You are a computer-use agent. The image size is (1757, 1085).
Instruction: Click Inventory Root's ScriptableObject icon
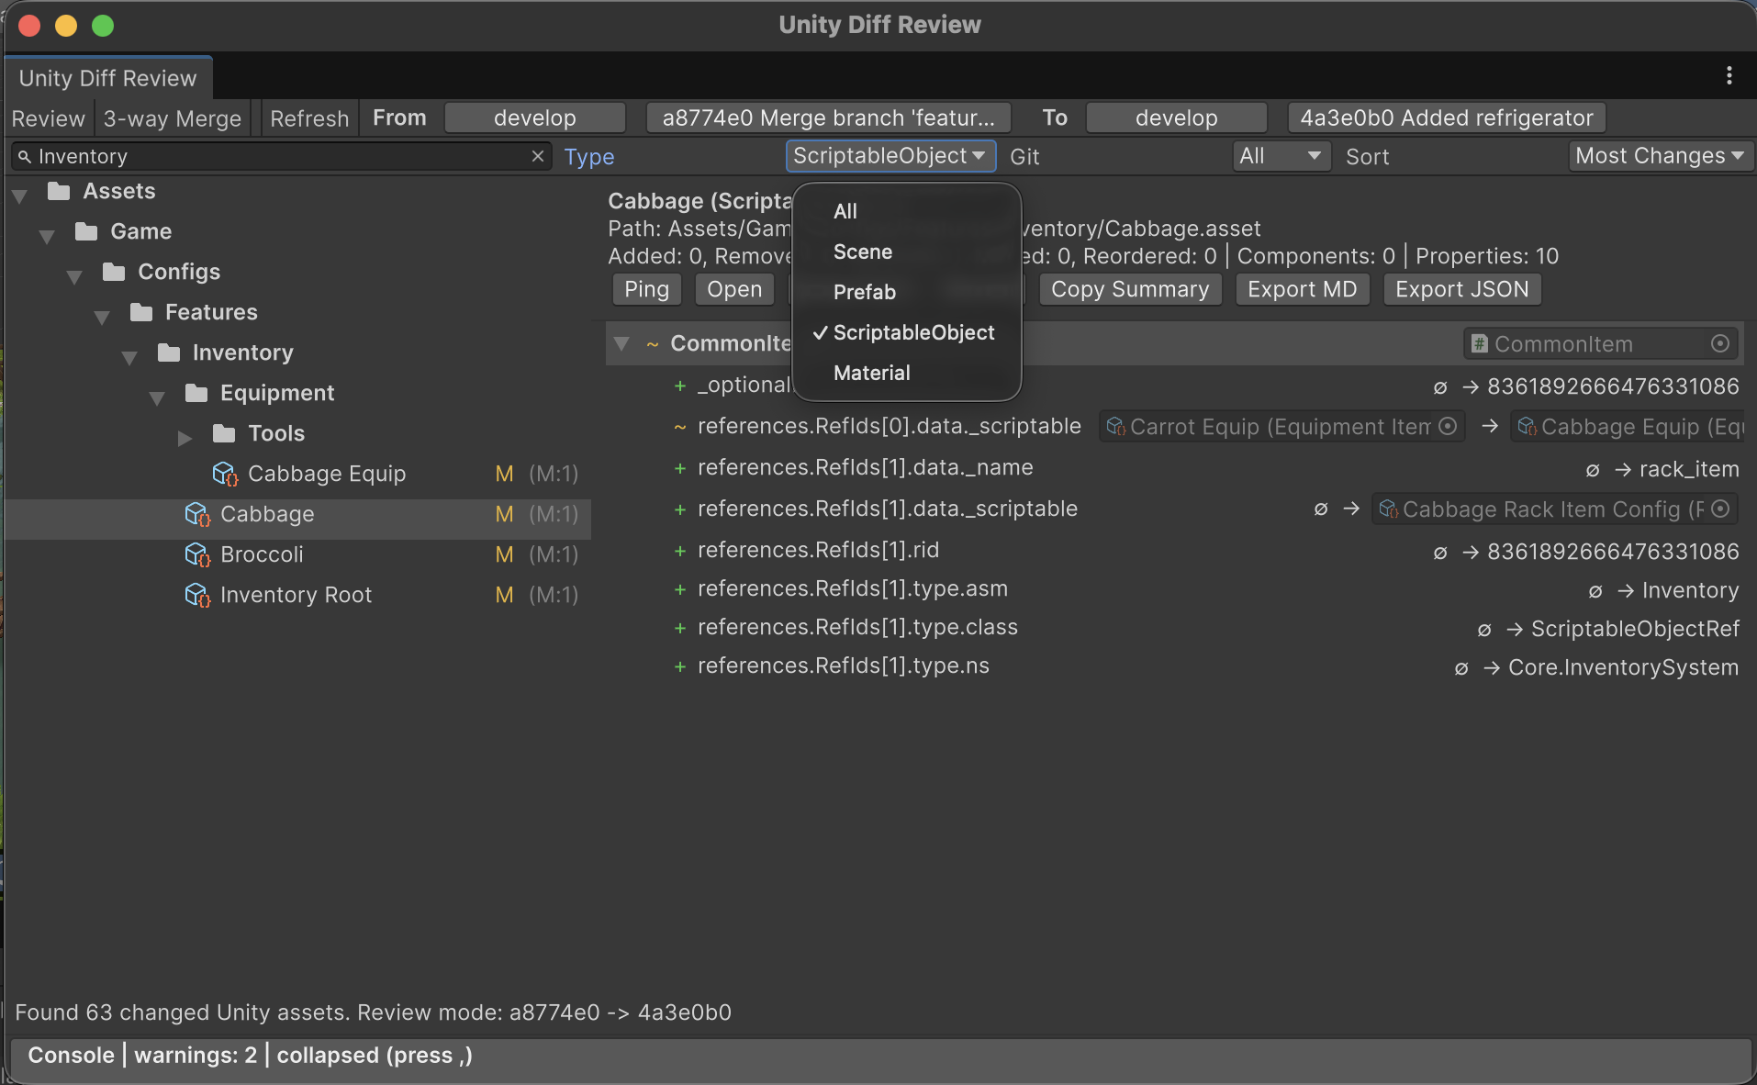click(x=197, y=595)
